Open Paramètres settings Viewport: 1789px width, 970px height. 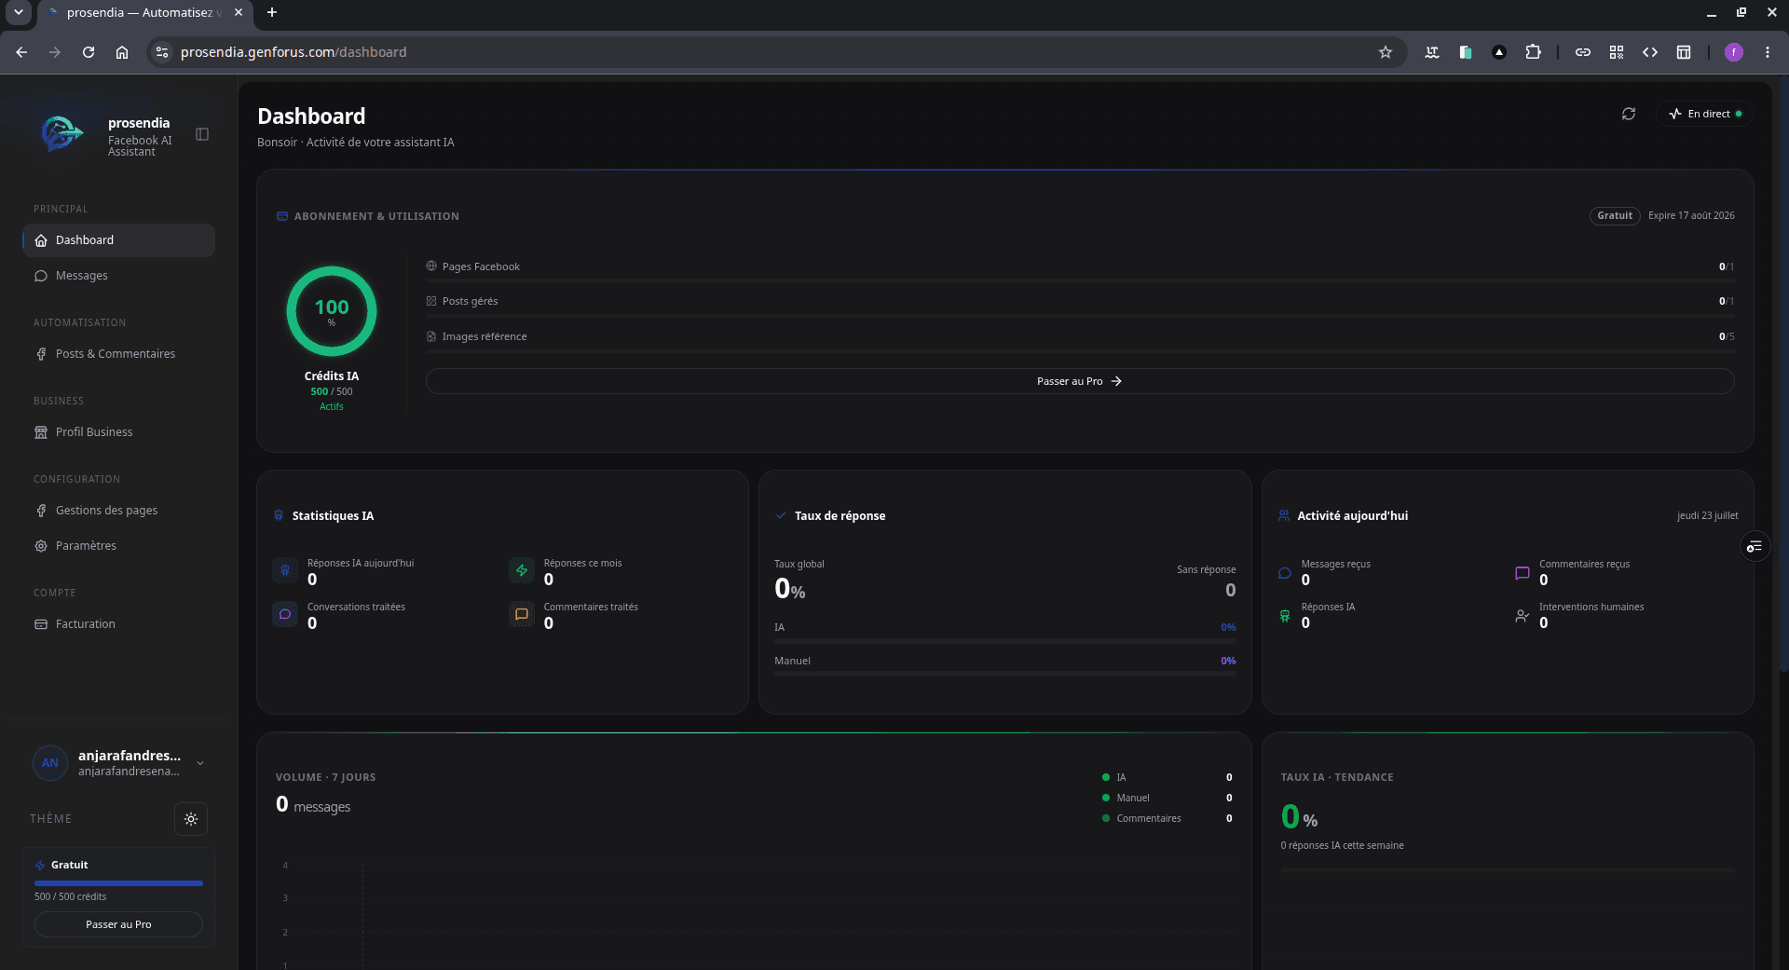[x=118, y=546]
